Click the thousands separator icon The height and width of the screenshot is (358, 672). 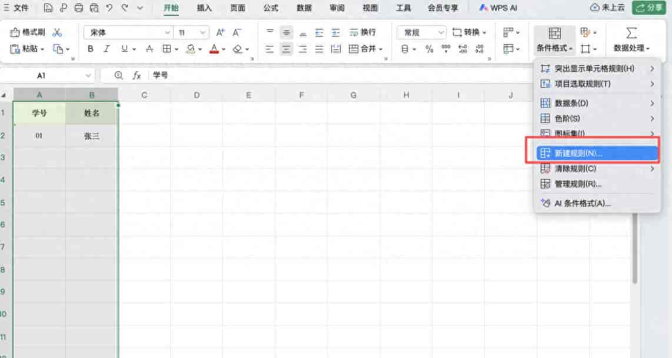(445, 49)
